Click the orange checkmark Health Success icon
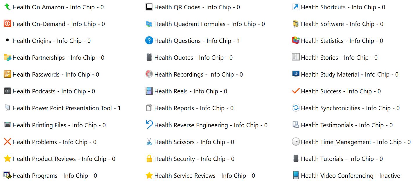413x183 pixels. coord(296,91)
